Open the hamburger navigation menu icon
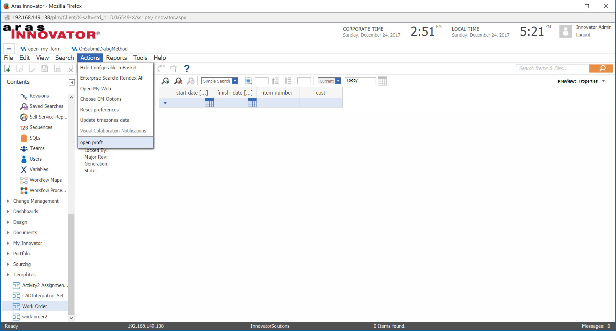616x331 pixels. (9, 49)
